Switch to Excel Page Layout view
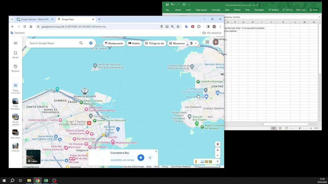 (x=280, y=128)
